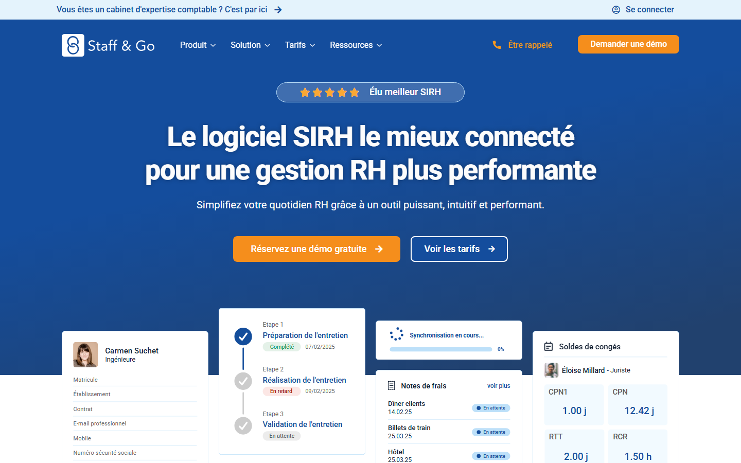Click En attente badge for Dîner clients
The image size is (741, 463).
point(491,408)
